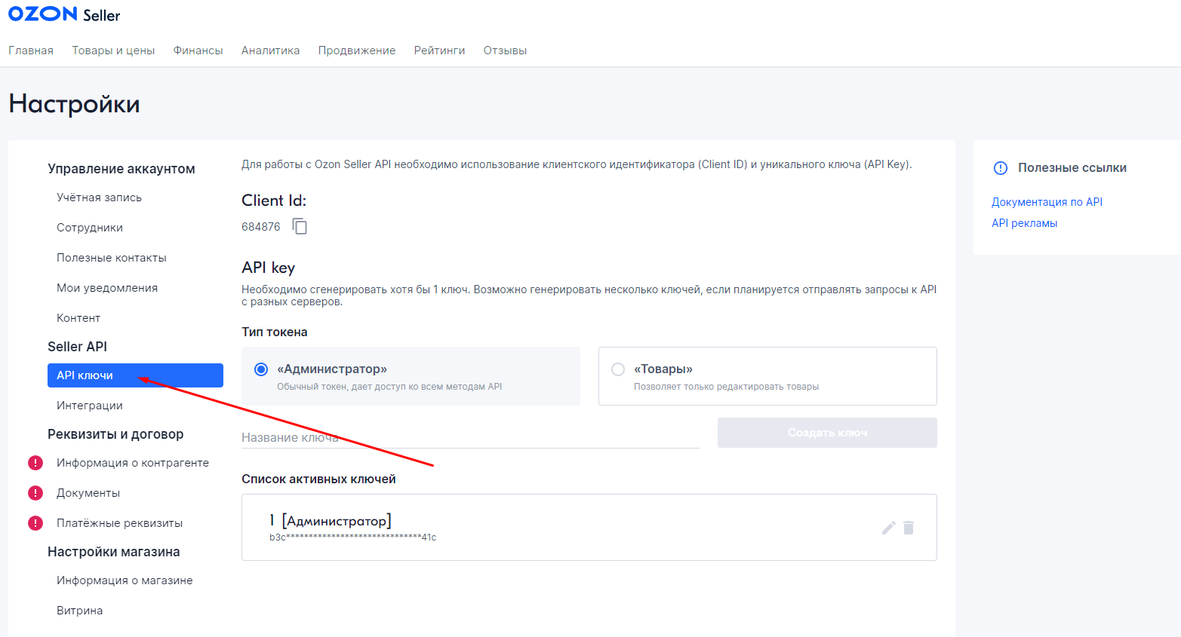This screenshot has width=1181, height=637.
Task: Open the Документация по API link
Action: [1047, 202]
